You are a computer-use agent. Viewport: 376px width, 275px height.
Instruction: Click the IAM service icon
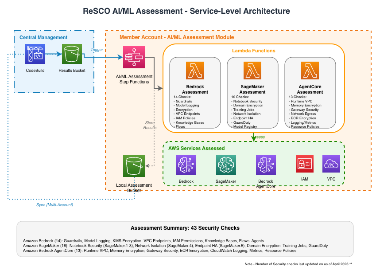click(305, 164)
